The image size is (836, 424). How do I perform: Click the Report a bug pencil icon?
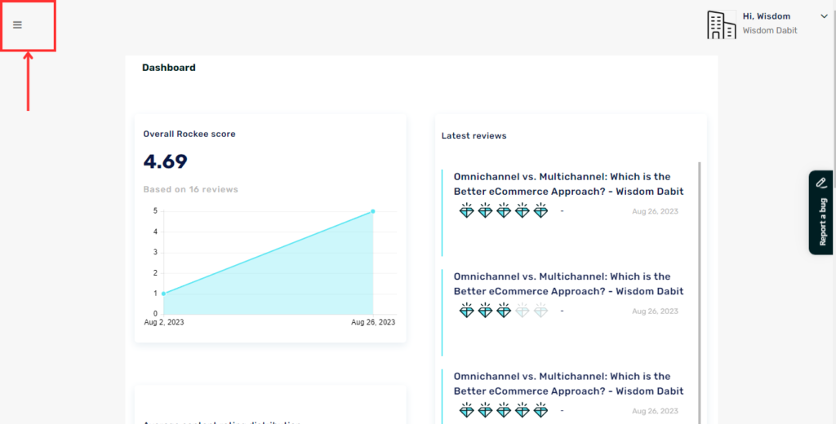821,183
